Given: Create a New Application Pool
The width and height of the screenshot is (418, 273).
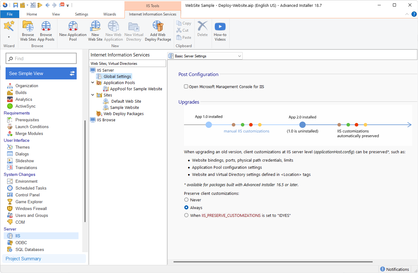Looking at the screenshot, I should coord(73,31).
